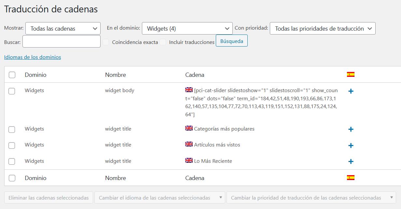401x209 pixels.
Task: Select all rows using header checkbox
Action: [12, 75]
